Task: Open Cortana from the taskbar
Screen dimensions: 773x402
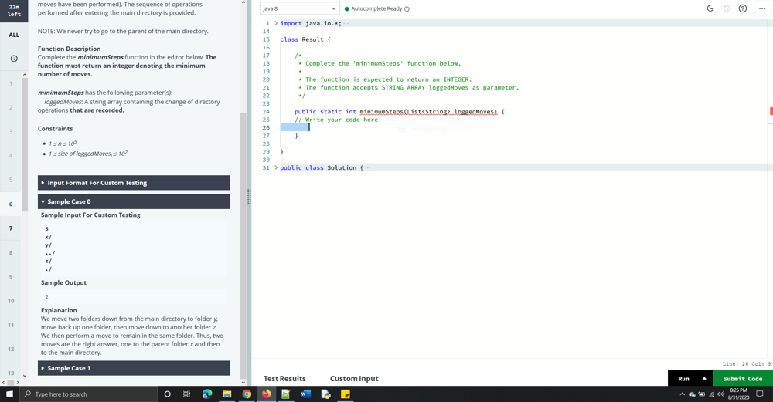Action: (x=167, y=394)
